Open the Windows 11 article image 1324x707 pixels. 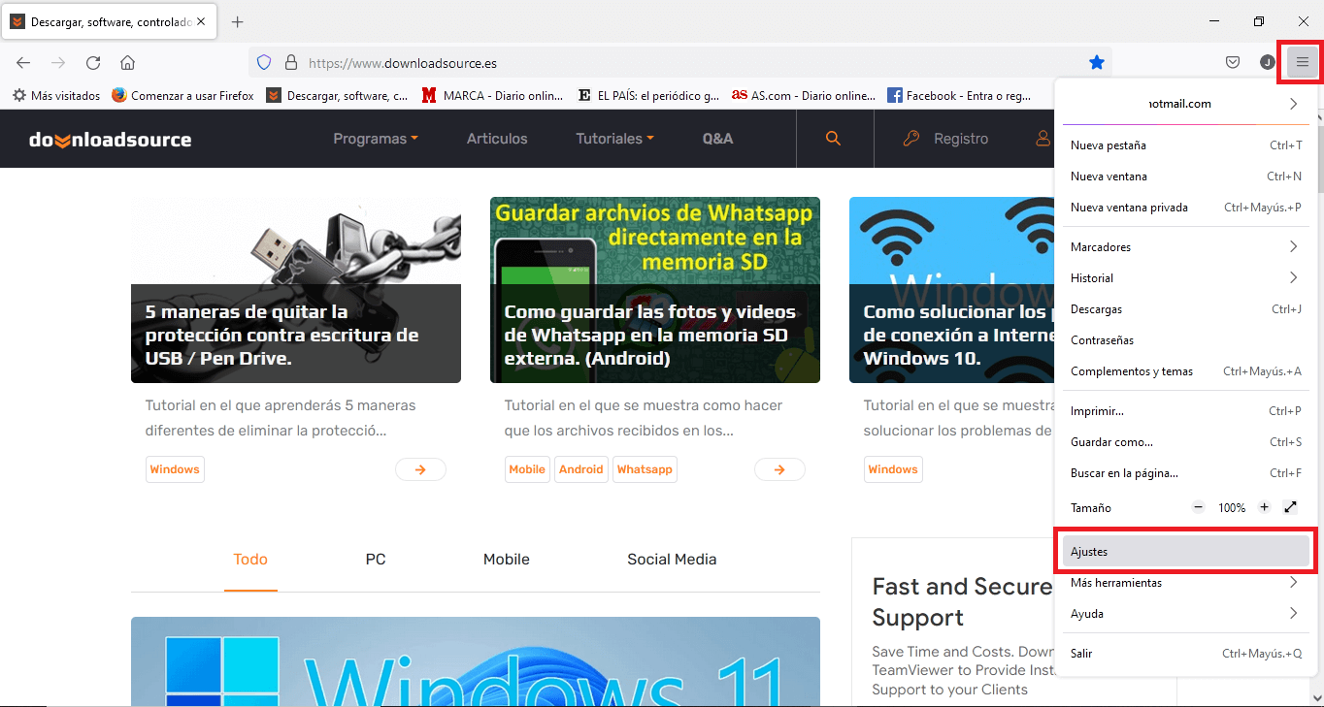tap(476, 661)
